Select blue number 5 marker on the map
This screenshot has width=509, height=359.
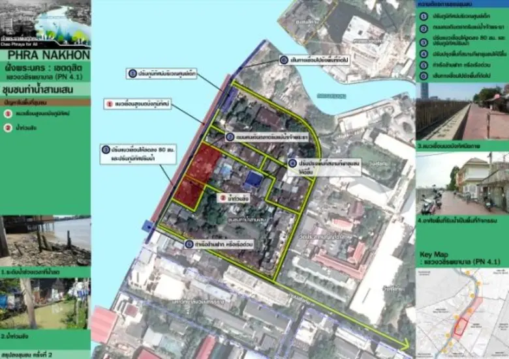[x=189, y=244]
